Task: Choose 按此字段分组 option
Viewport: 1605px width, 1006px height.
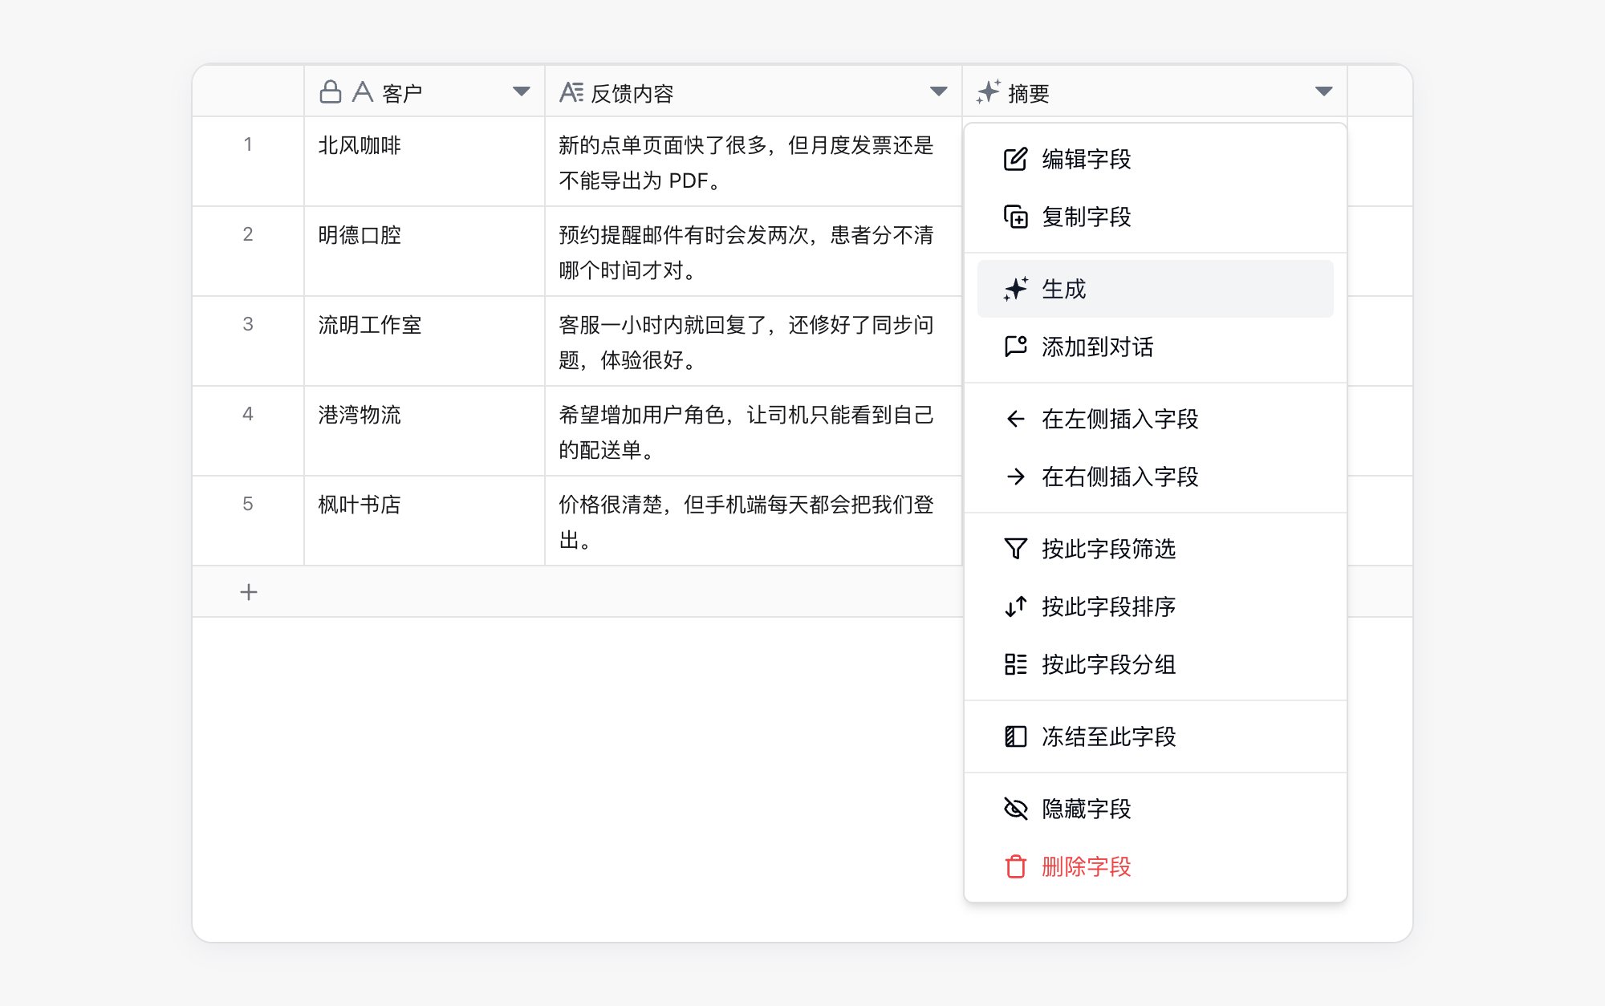Action: click(1155, 664)
